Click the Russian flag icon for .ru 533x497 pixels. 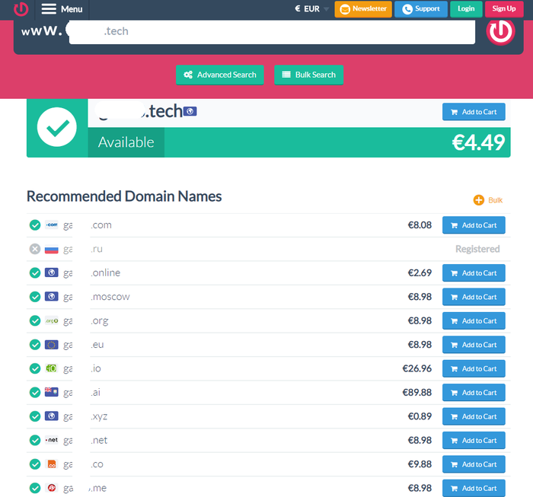[52, 249]
